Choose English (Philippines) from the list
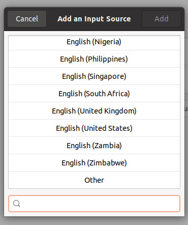Viewport: 188px width, 225px height. point(94,59)
